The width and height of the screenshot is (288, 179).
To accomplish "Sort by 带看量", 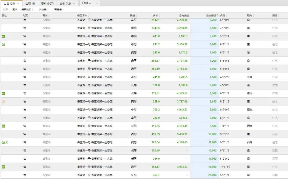I will 59,10.
